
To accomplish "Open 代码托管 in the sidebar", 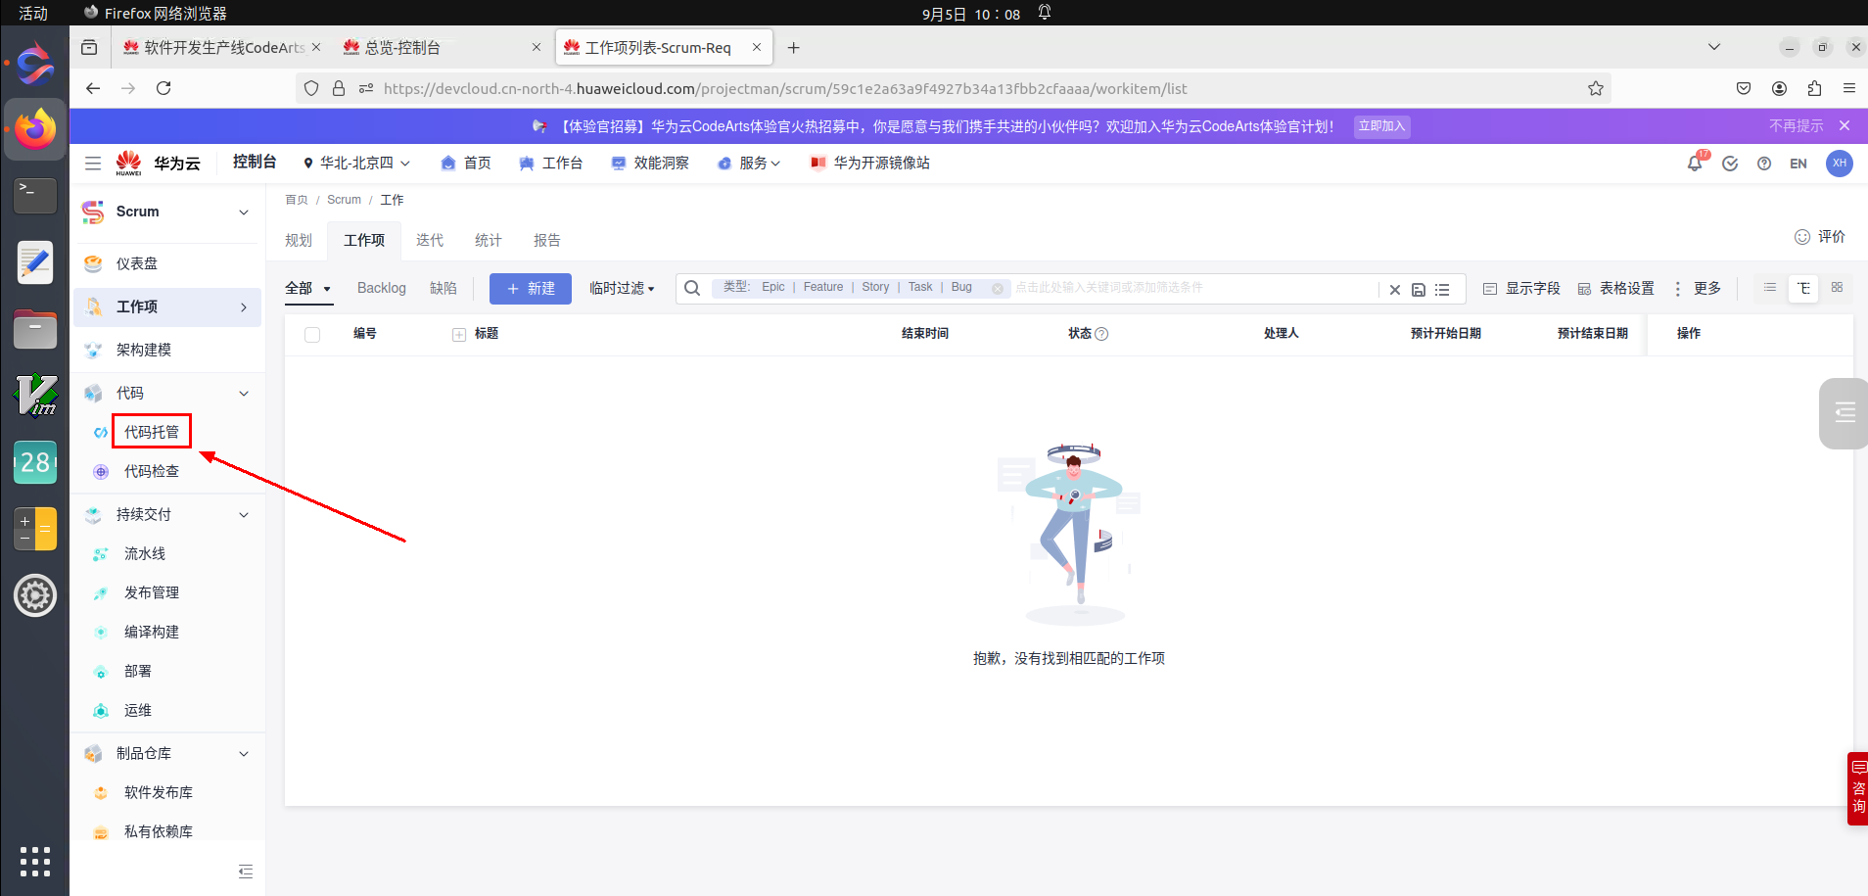I will (x=152, y=432).
